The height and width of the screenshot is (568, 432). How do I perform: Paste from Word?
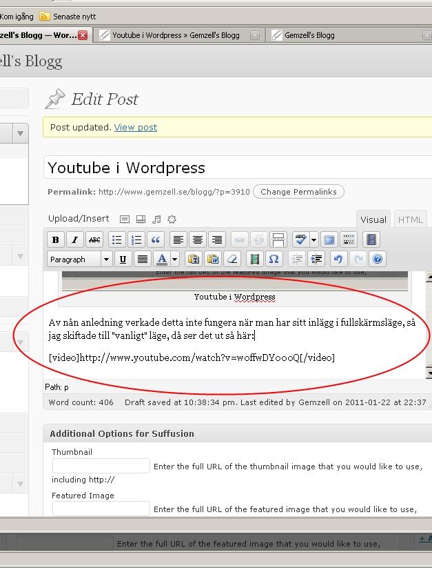pyautogui.click(x=213, y=259)
